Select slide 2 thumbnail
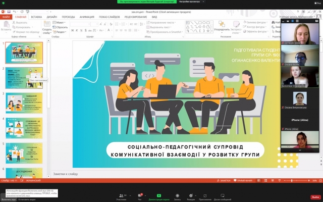 click(x=24, y=78)
